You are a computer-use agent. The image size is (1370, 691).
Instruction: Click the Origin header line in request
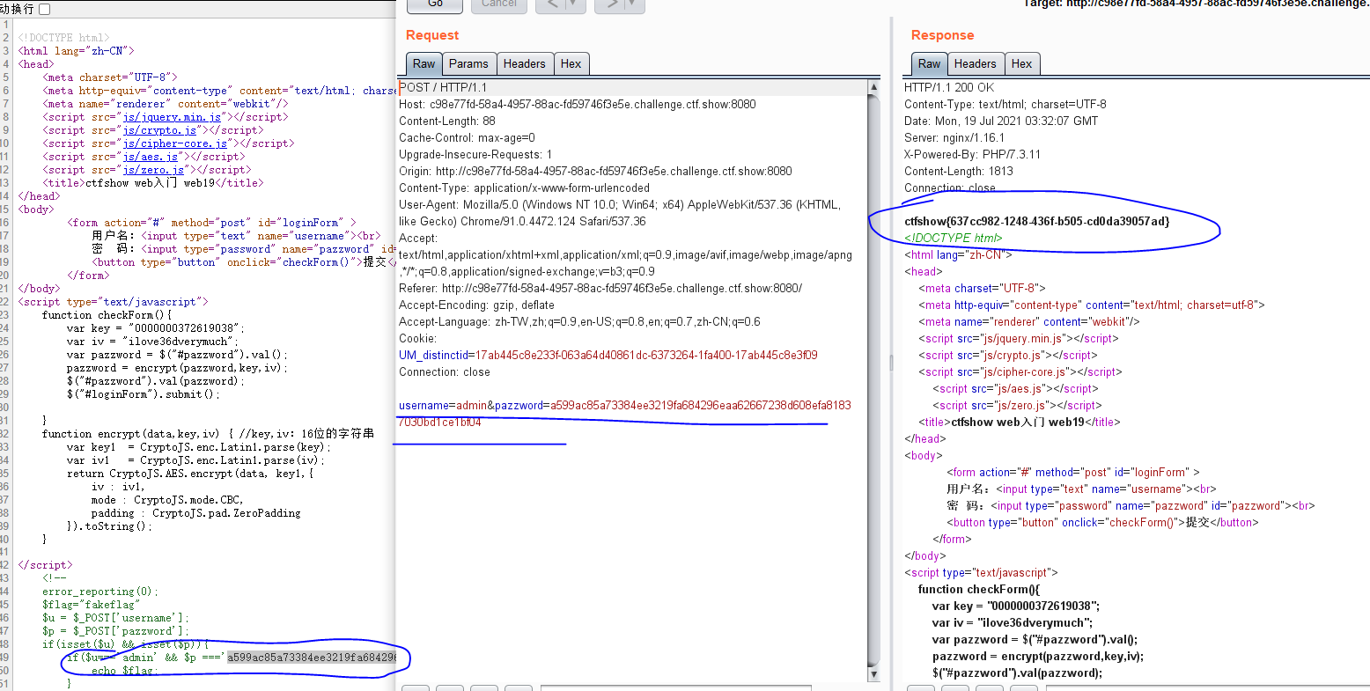595,171
